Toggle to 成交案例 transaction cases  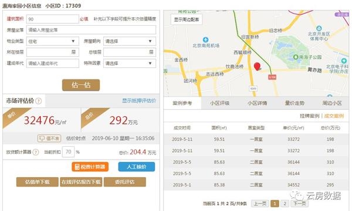[x=334, y=116]
